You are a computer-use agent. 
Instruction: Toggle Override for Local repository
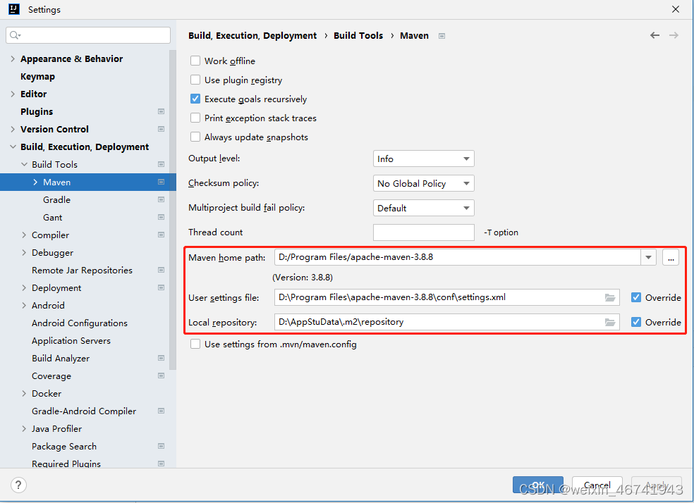pyautogui.click(x=636, y=322)
